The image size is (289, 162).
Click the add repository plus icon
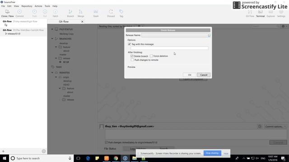[3, 151]
